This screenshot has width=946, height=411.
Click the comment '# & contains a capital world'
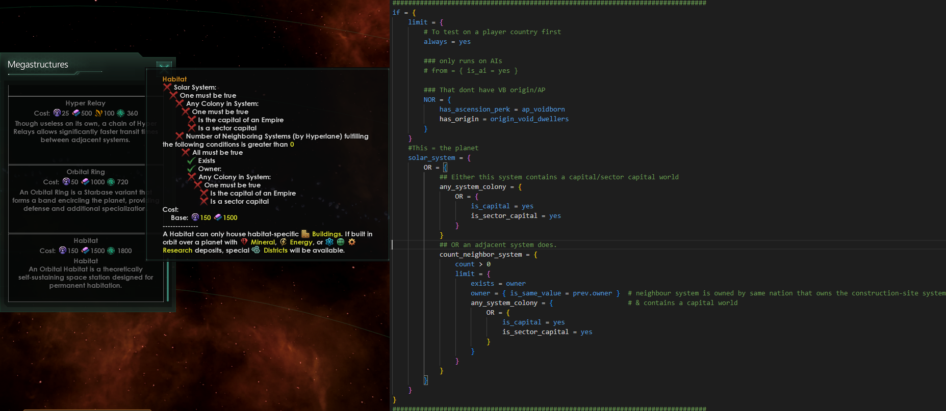pyautogui.click(x=683, y=303)
